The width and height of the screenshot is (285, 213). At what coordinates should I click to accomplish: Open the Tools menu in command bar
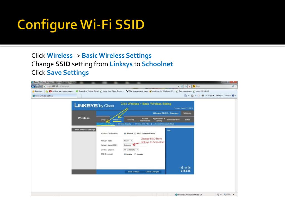[x=227, y=95]
